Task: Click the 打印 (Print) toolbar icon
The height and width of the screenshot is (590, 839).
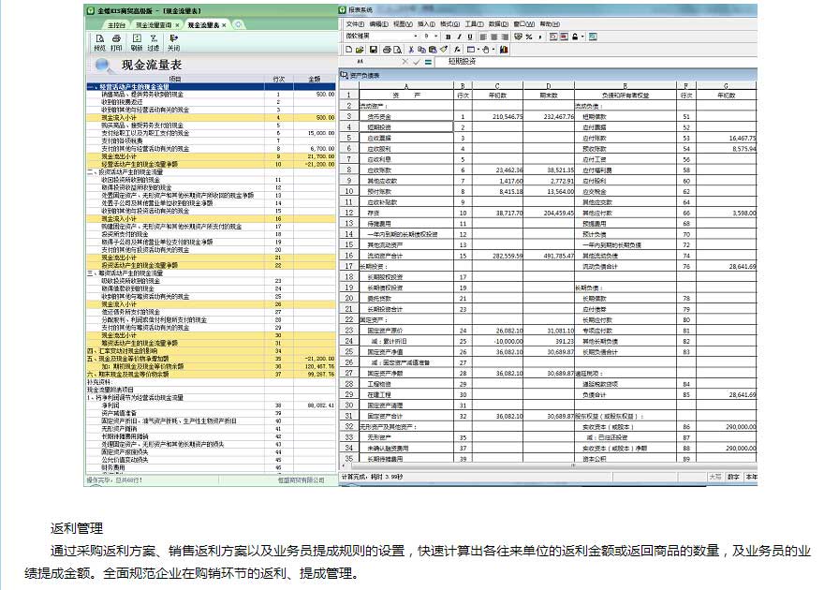Action: point(116,41)
